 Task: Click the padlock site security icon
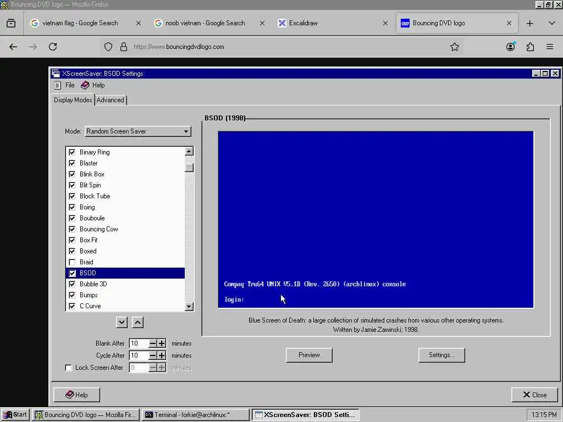(x=124, y=47)
